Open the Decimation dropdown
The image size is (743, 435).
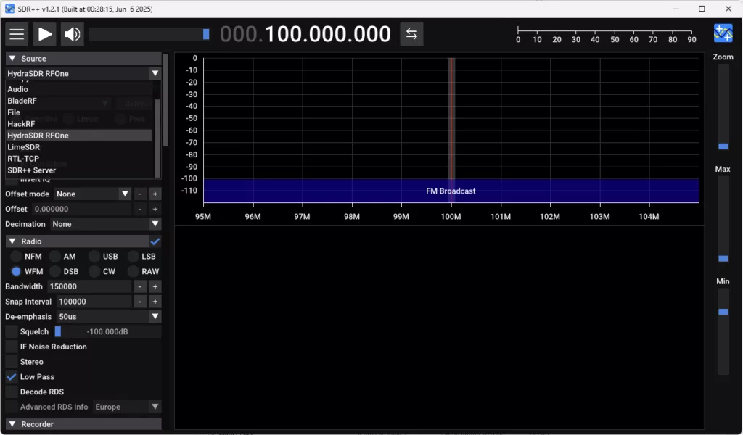106,224
